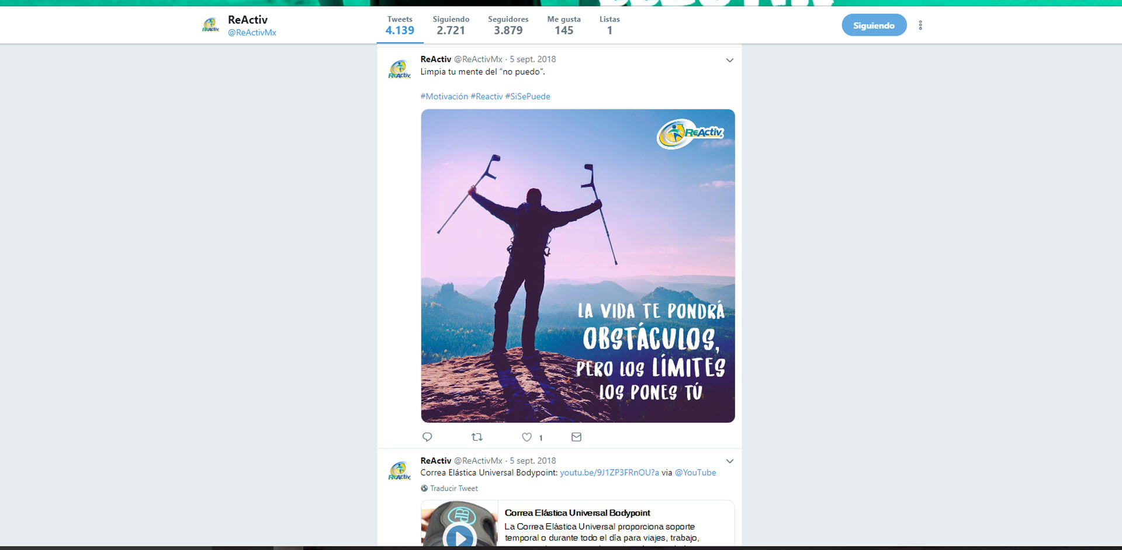Click the #Motivación hashtag
The image size is (1122, 550).
pyautogui.click(x=444, y=96)
